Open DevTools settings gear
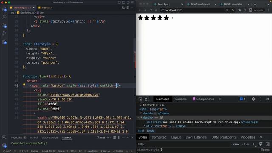Viewport: 272px width, 153px height. [x=253, y=99]
